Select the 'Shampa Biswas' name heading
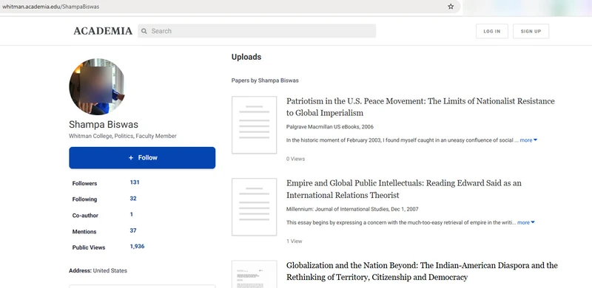The width and height of the screenshot is (592, 288). click(x=104, y=125)
